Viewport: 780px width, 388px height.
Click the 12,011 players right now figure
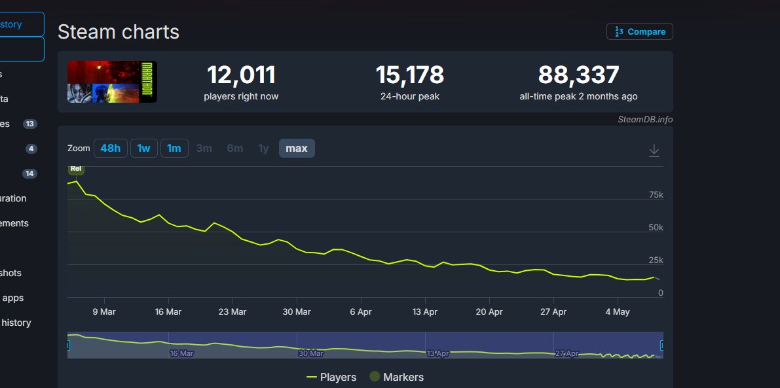click(241, 75)
